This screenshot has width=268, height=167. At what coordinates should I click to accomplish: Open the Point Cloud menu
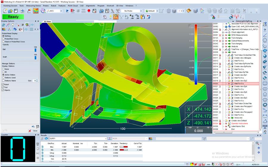73,6
